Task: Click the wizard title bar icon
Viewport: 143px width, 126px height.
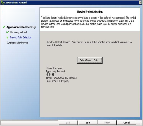Action: (x=2, y=3)
